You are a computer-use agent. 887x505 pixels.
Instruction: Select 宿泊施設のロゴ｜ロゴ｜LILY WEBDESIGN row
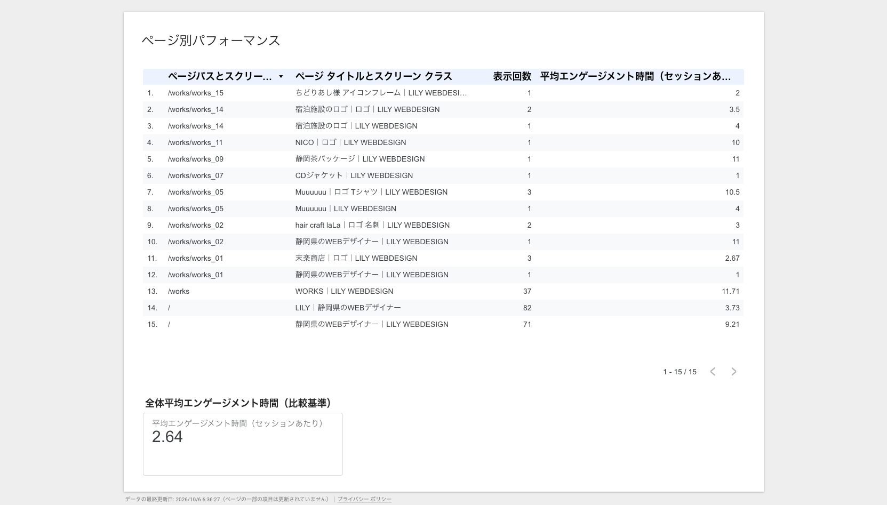(443, 109)
